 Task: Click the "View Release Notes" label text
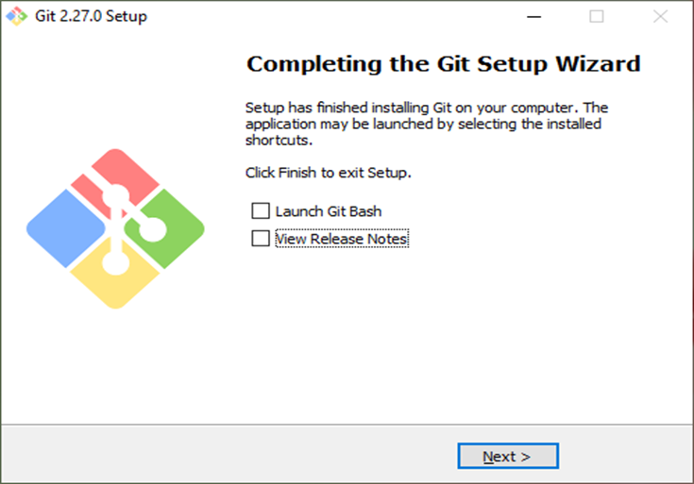[x=341, y=239]
